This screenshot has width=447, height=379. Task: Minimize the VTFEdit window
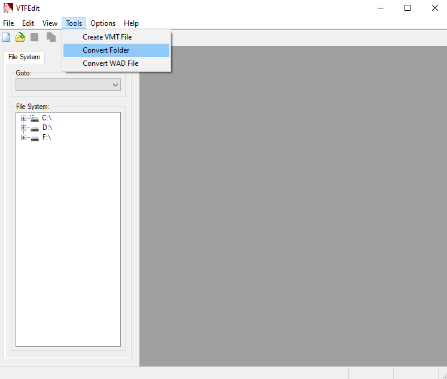(x=381, y=8)
